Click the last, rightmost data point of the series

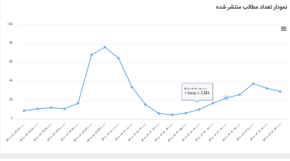pyautogui.click(x=280, y=91)
